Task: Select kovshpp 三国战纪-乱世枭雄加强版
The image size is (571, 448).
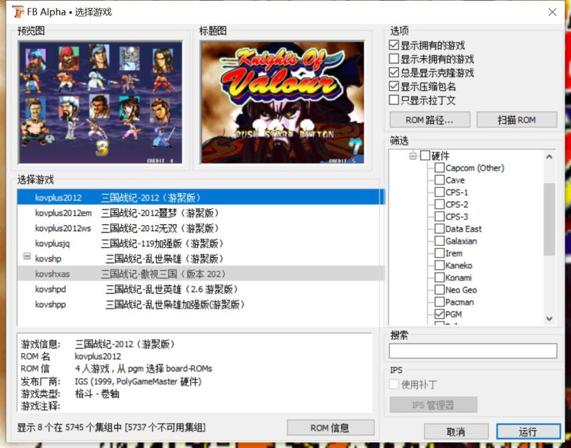Action: [x=200, y=304]
